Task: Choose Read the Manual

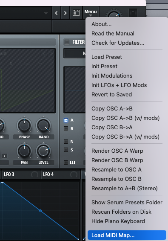Action: (127, 34)
